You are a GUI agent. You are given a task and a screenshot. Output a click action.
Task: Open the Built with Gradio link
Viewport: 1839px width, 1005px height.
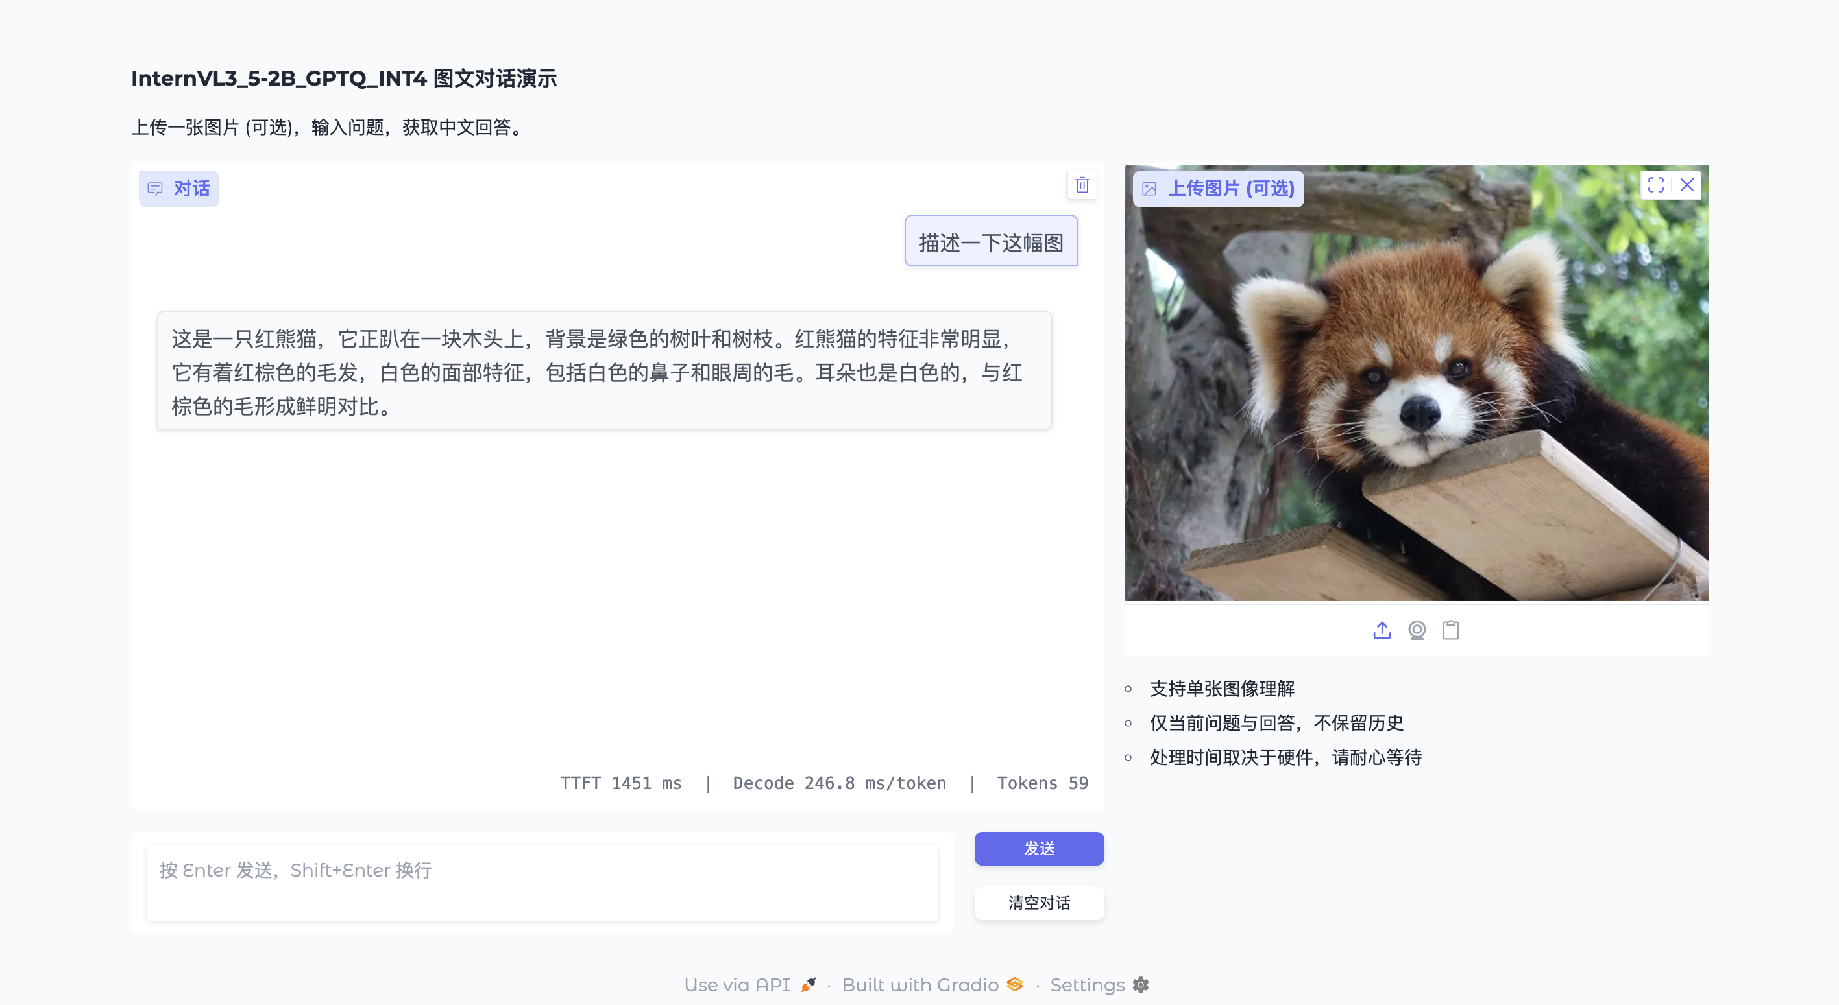point(919,985)
